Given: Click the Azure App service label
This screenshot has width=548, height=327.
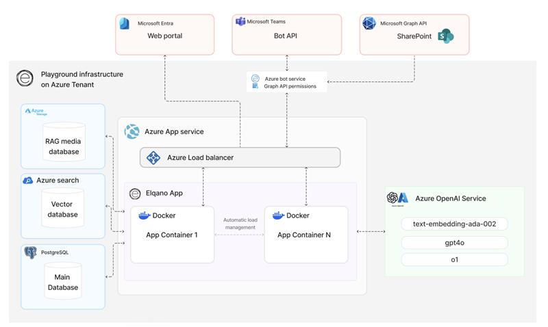Looking at the screenshot, I should (174, 131).
